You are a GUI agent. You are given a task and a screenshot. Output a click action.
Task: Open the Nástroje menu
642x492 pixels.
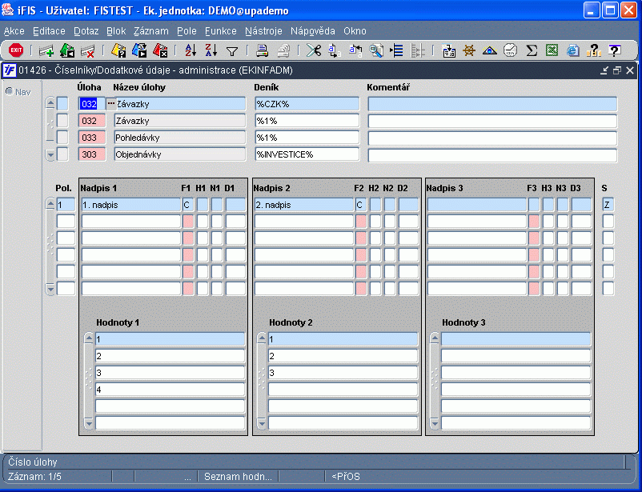[263, 31]
